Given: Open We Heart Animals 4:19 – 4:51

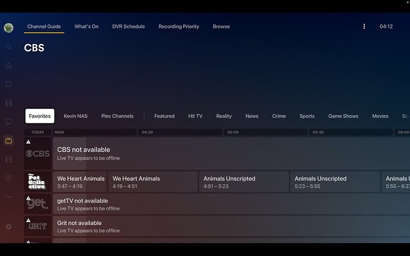Looking at the screenshot, I should 153,182.
